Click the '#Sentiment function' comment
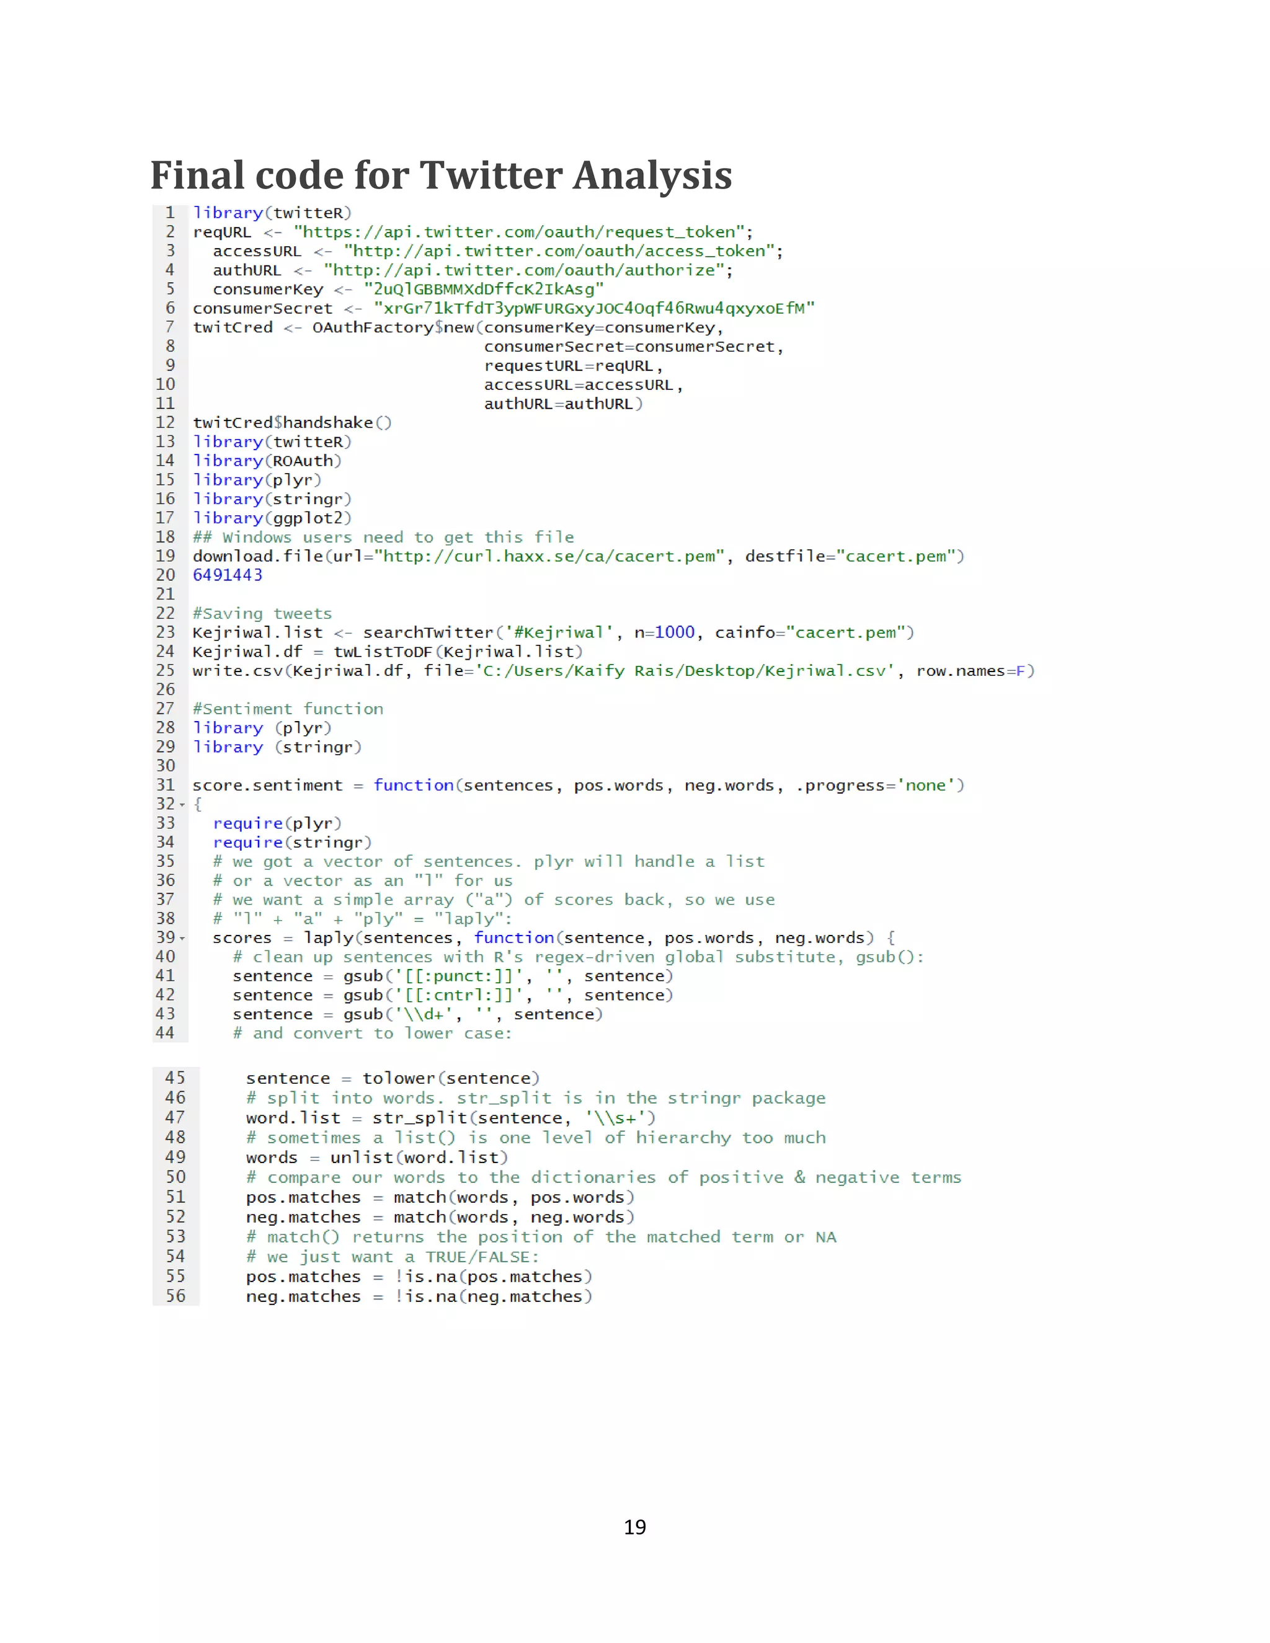Image resolution: width=1270 pixels, height=1643 pixels. click(x=288, y=709)
